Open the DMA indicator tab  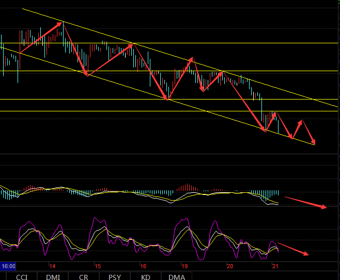[177, 276]
